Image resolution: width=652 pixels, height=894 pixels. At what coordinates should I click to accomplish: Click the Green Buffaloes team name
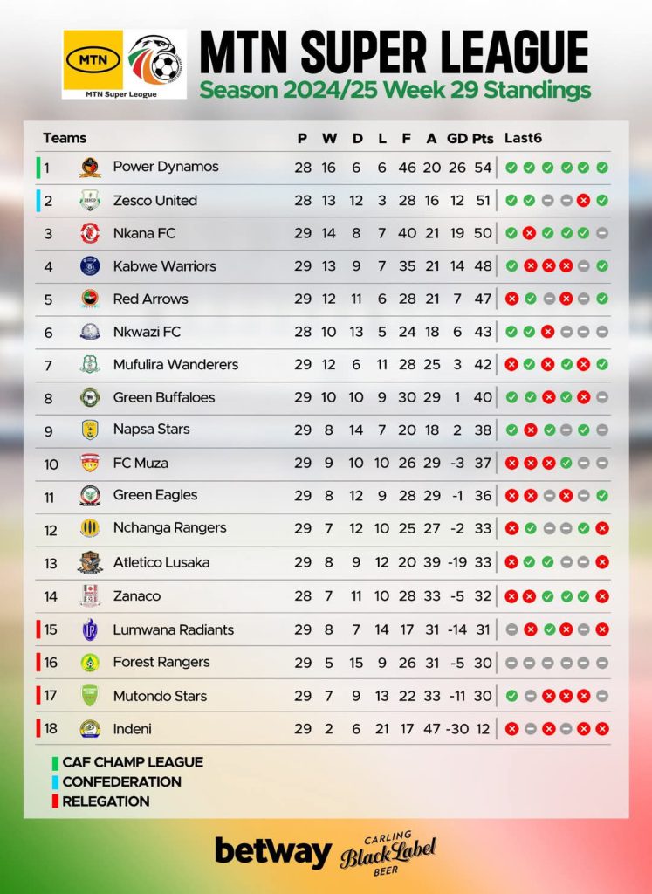pos(164,397)
